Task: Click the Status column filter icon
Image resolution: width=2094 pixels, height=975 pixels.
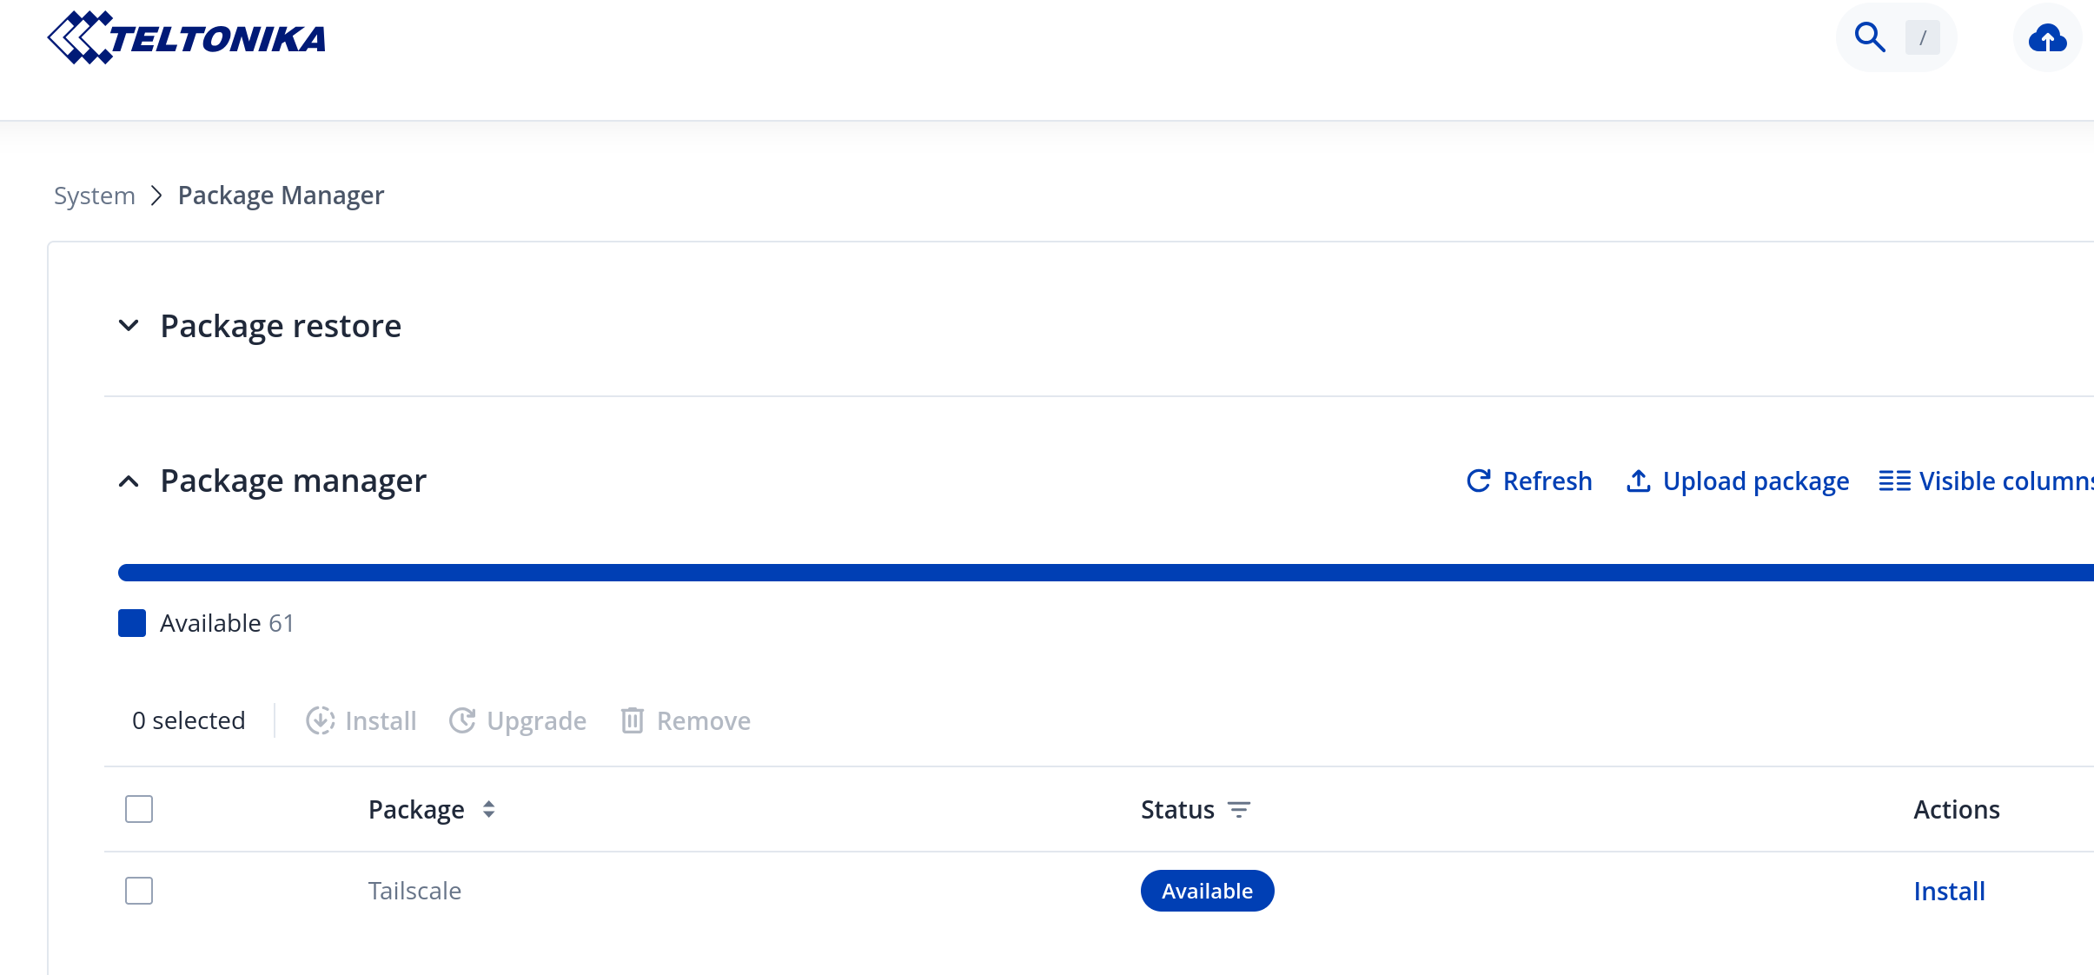Action: click(x=1239, y=810)
